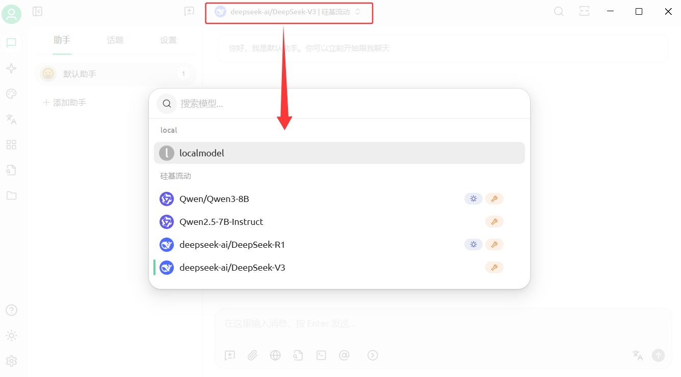Open settings gear in the sidebar

pos(11,361)
